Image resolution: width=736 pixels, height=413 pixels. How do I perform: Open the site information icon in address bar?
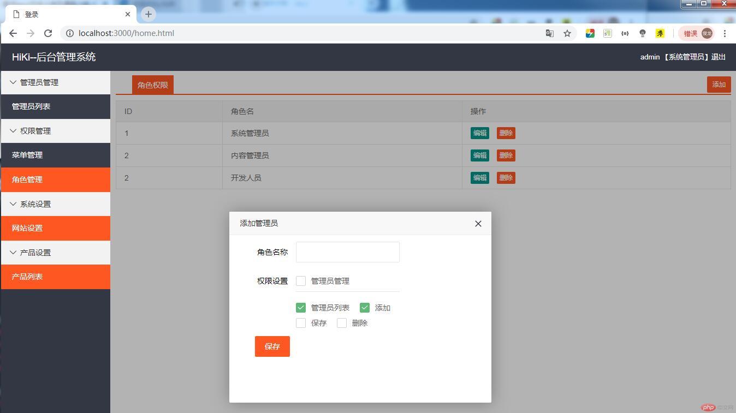(70, 33)
